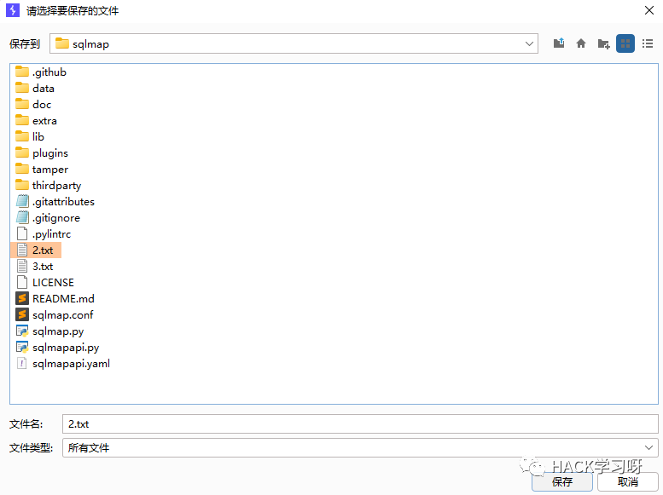Click the sqlmap folder icon in location box

(62, 43)
